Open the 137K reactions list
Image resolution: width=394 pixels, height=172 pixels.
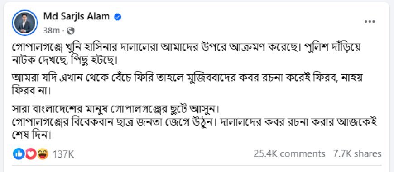(x=63, y=154)
